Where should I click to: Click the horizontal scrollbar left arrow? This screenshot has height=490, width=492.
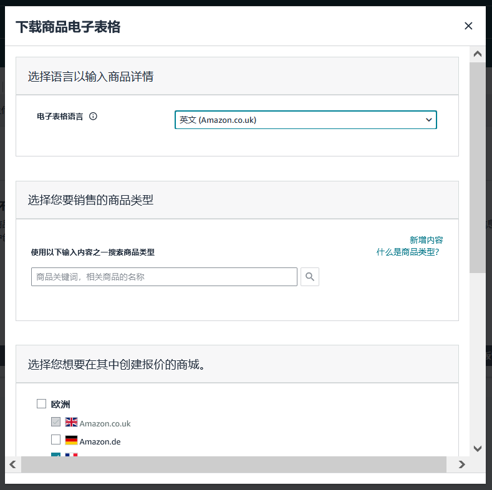point(12,464)
